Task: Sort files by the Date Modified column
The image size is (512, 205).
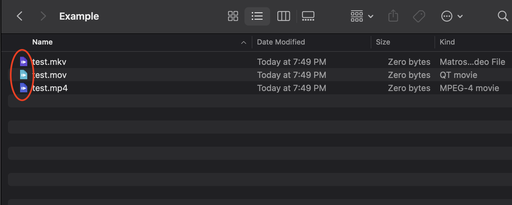Action: point(281,42)
